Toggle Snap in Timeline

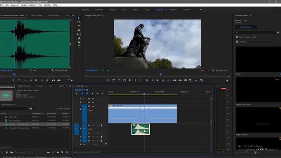(82, 93)
